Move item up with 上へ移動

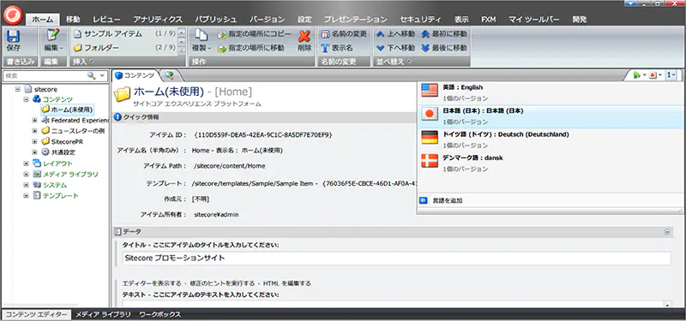pos(395,33)
